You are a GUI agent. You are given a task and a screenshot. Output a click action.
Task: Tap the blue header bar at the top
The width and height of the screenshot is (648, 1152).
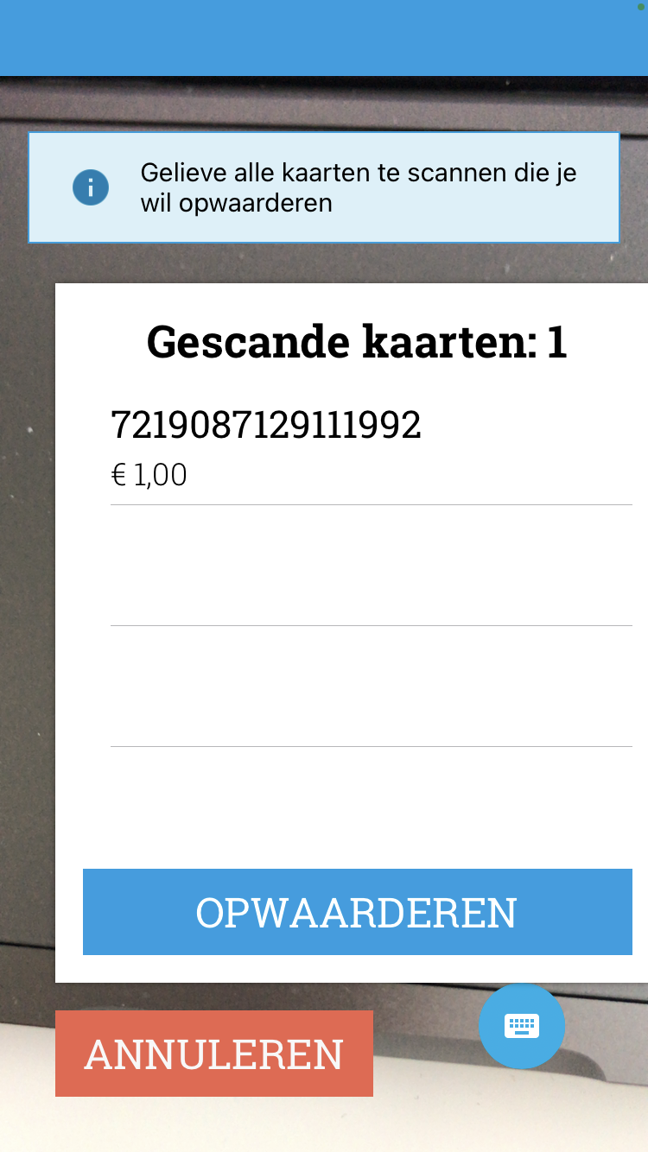[324, 38]
